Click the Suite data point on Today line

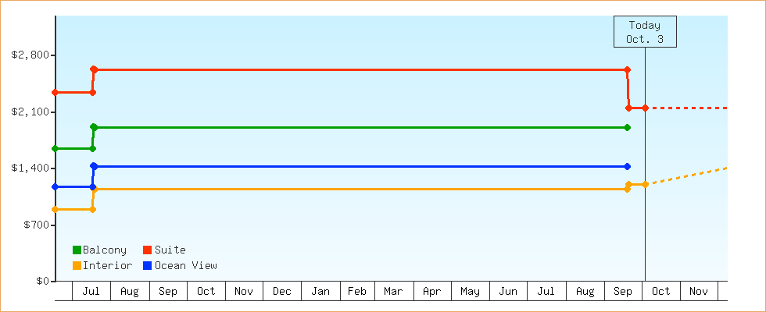pos(645,108)
